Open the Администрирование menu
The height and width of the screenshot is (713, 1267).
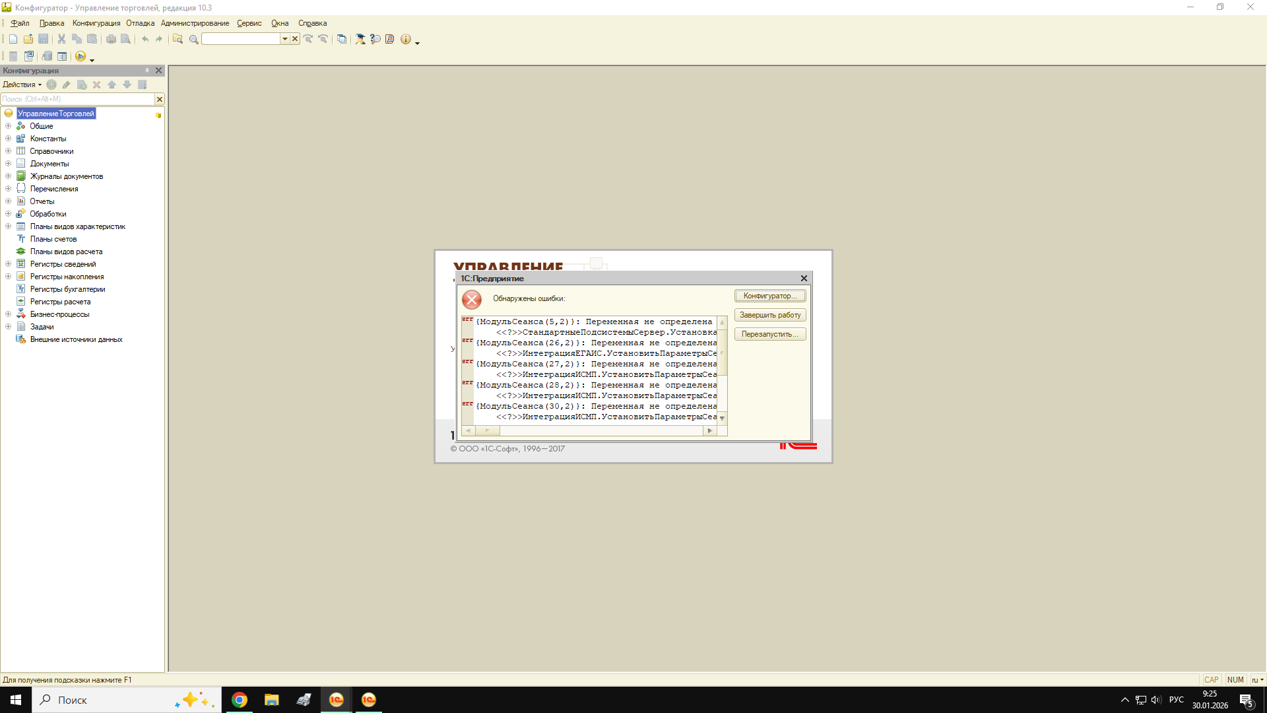tap(195, 23)
